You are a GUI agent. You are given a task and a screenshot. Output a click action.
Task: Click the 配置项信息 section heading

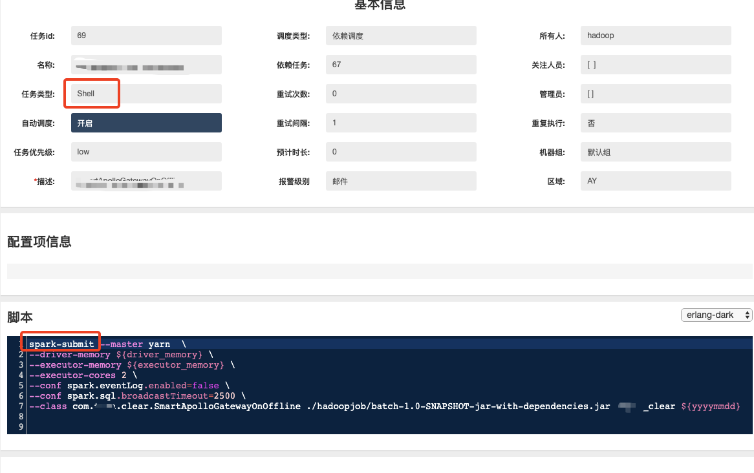pyautogui.click(x=39, y=241)
